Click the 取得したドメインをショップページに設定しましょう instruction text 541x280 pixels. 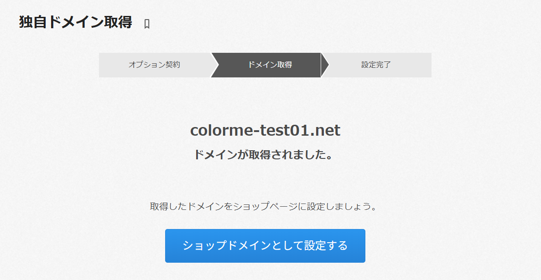263,207
